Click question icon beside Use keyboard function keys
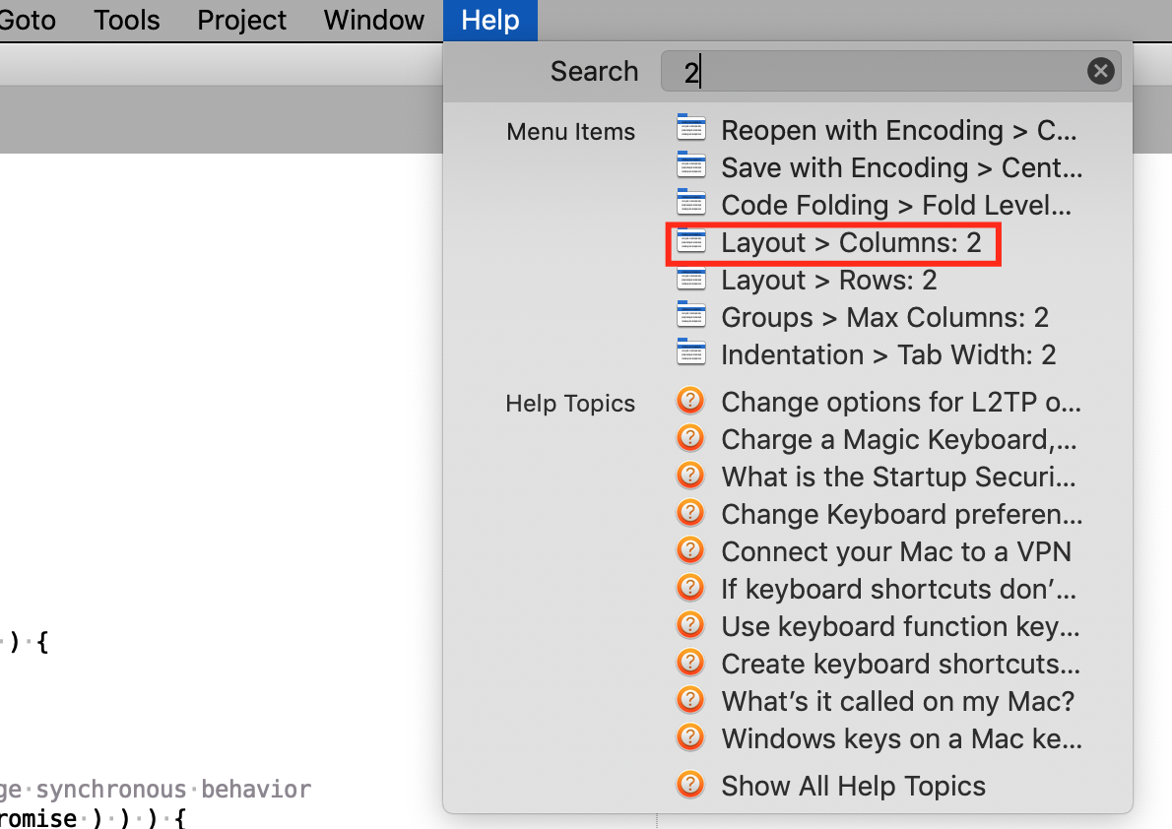This screenshot has height=829, width=1172. point(690,625)
